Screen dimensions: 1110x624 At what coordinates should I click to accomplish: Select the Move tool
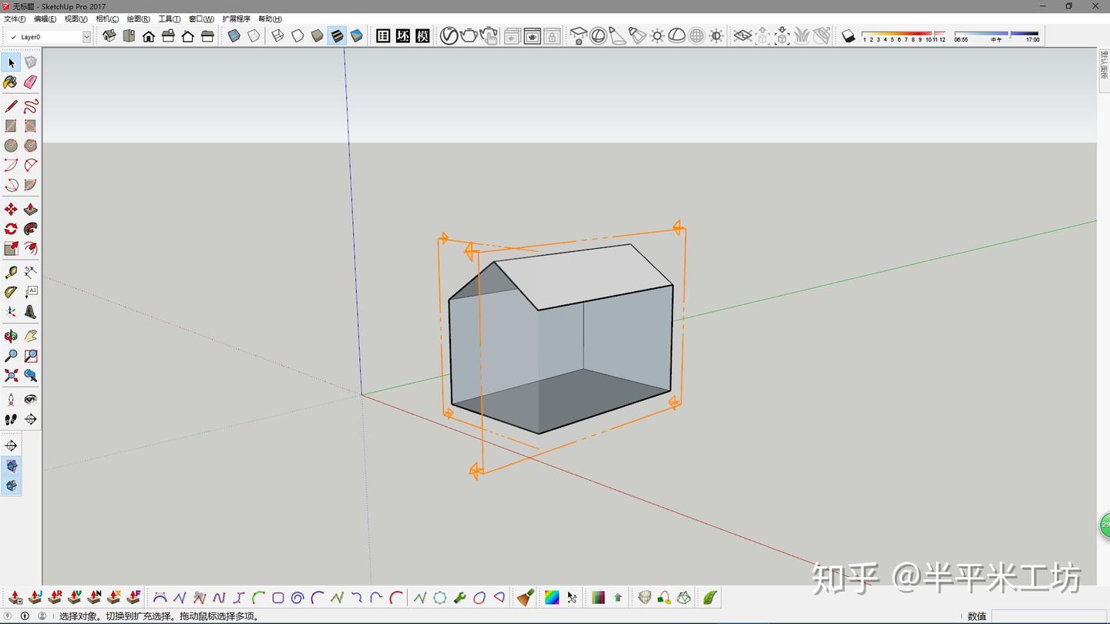tap(11, 210)
